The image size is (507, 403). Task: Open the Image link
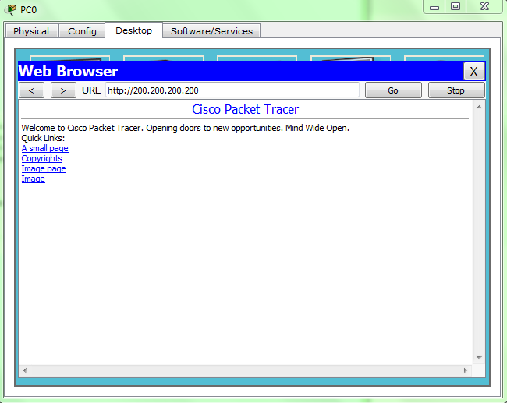tap(34, 179)
